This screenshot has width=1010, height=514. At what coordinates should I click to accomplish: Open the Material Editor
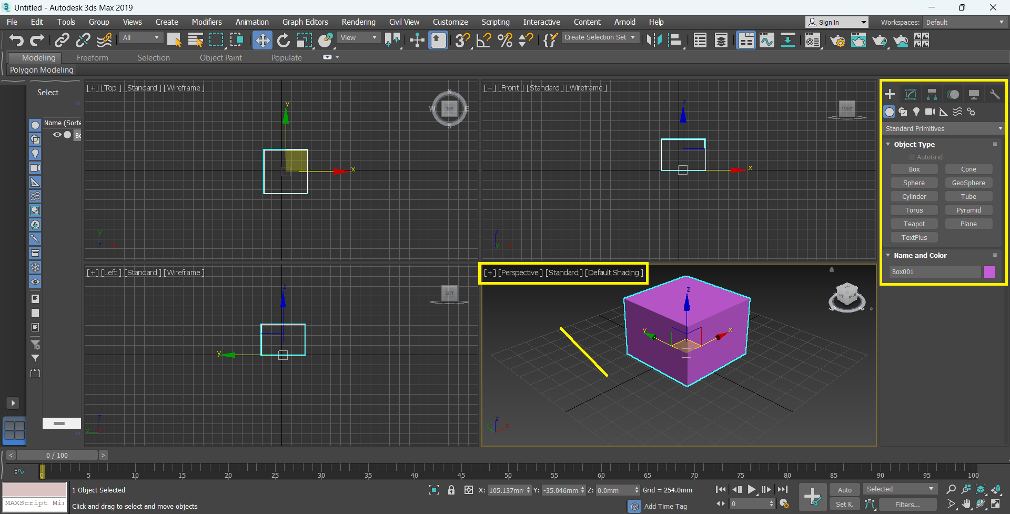click(813, 40)
